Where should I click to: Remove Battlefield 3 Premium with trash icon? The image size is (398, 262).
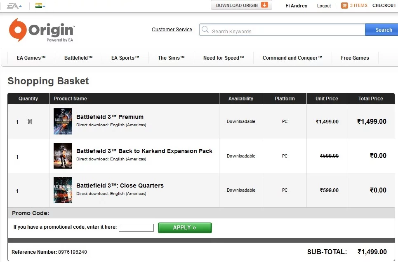30,122
